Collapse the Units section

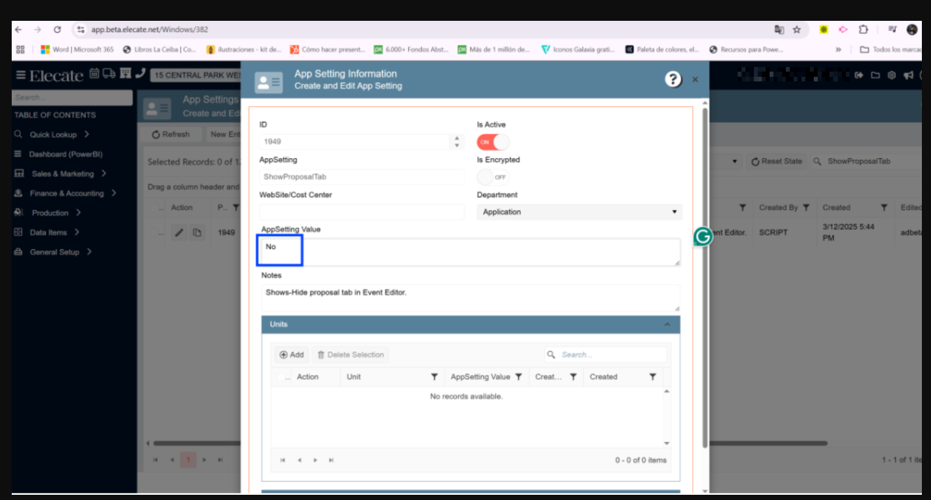[667, 324]
